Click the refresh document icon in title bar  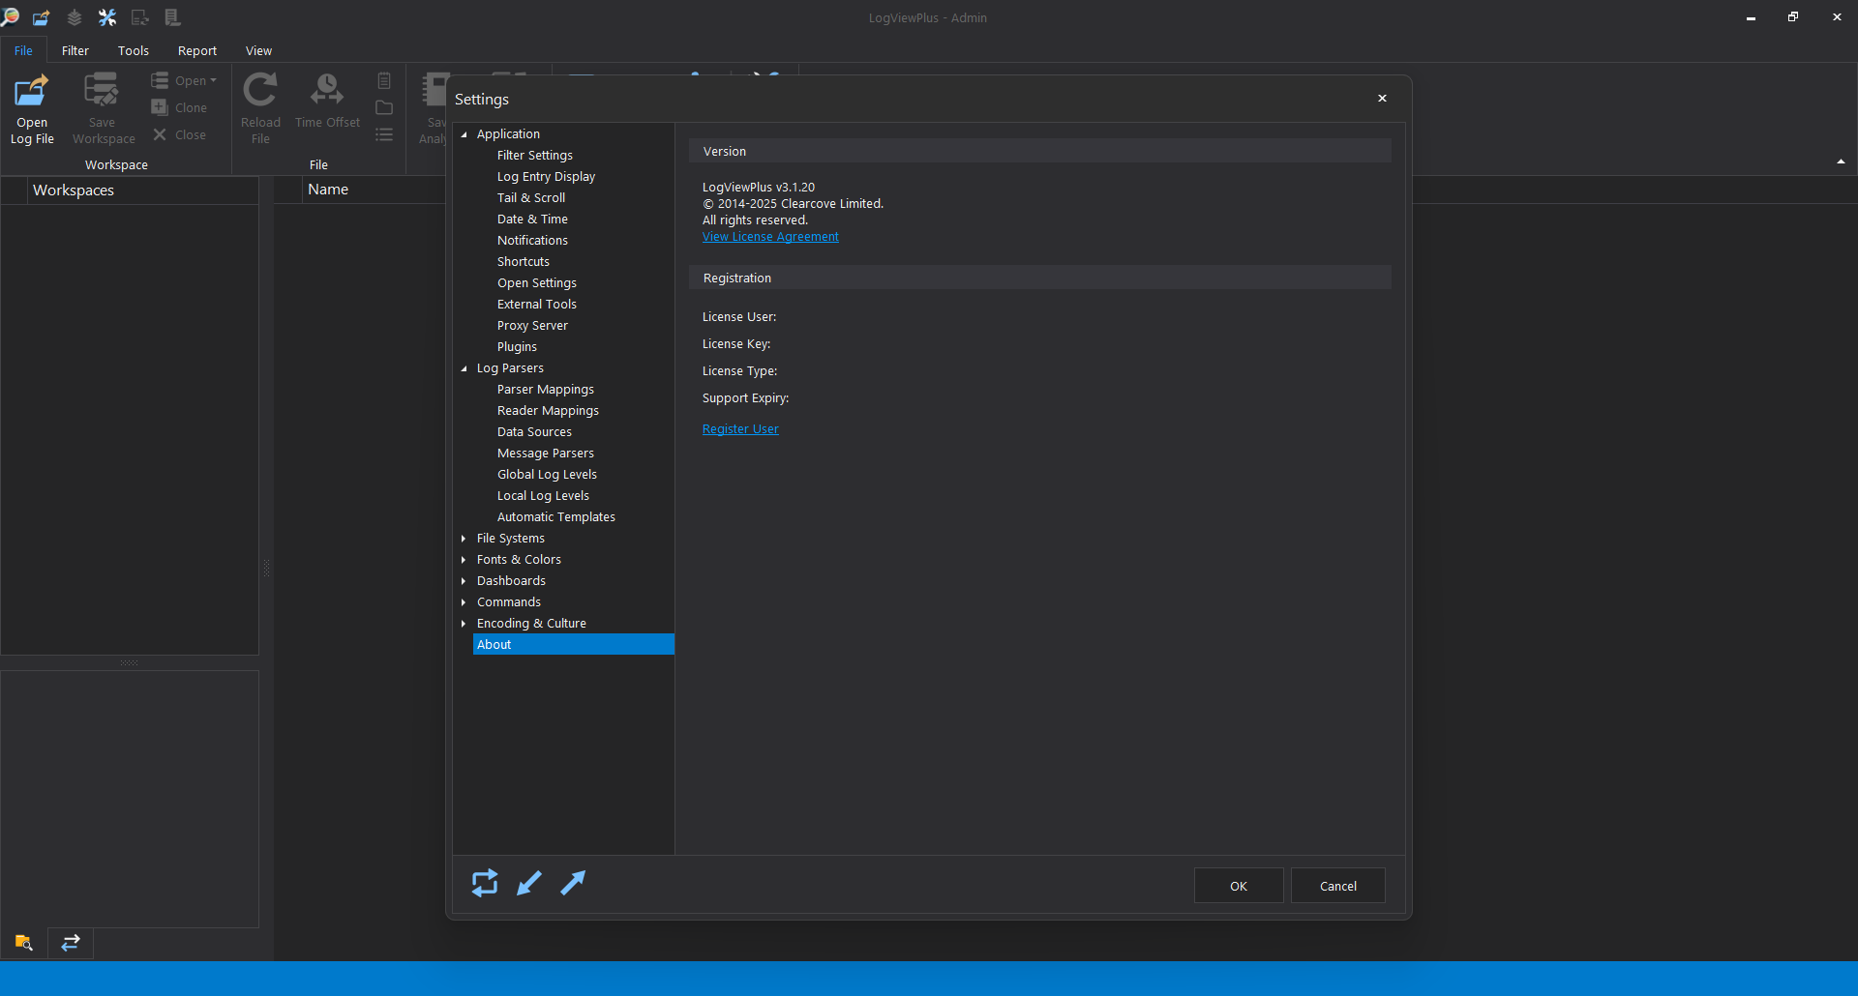tap(140, 17)
